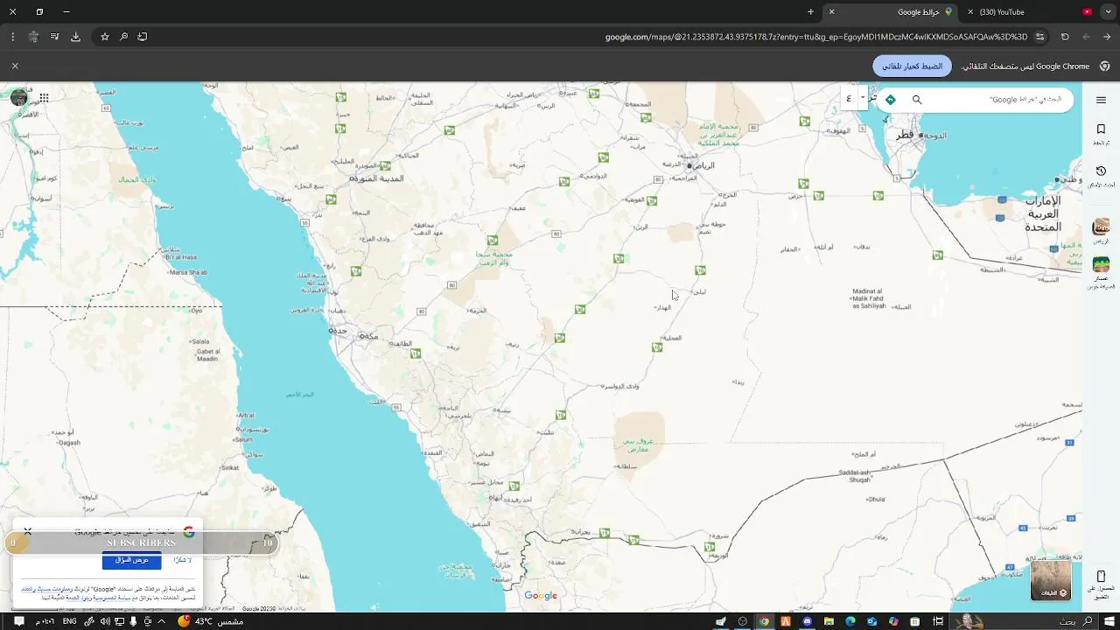This screenshot has height=630, width=1120.
Task: Click the Qatar country label
Action: (905, 135)
